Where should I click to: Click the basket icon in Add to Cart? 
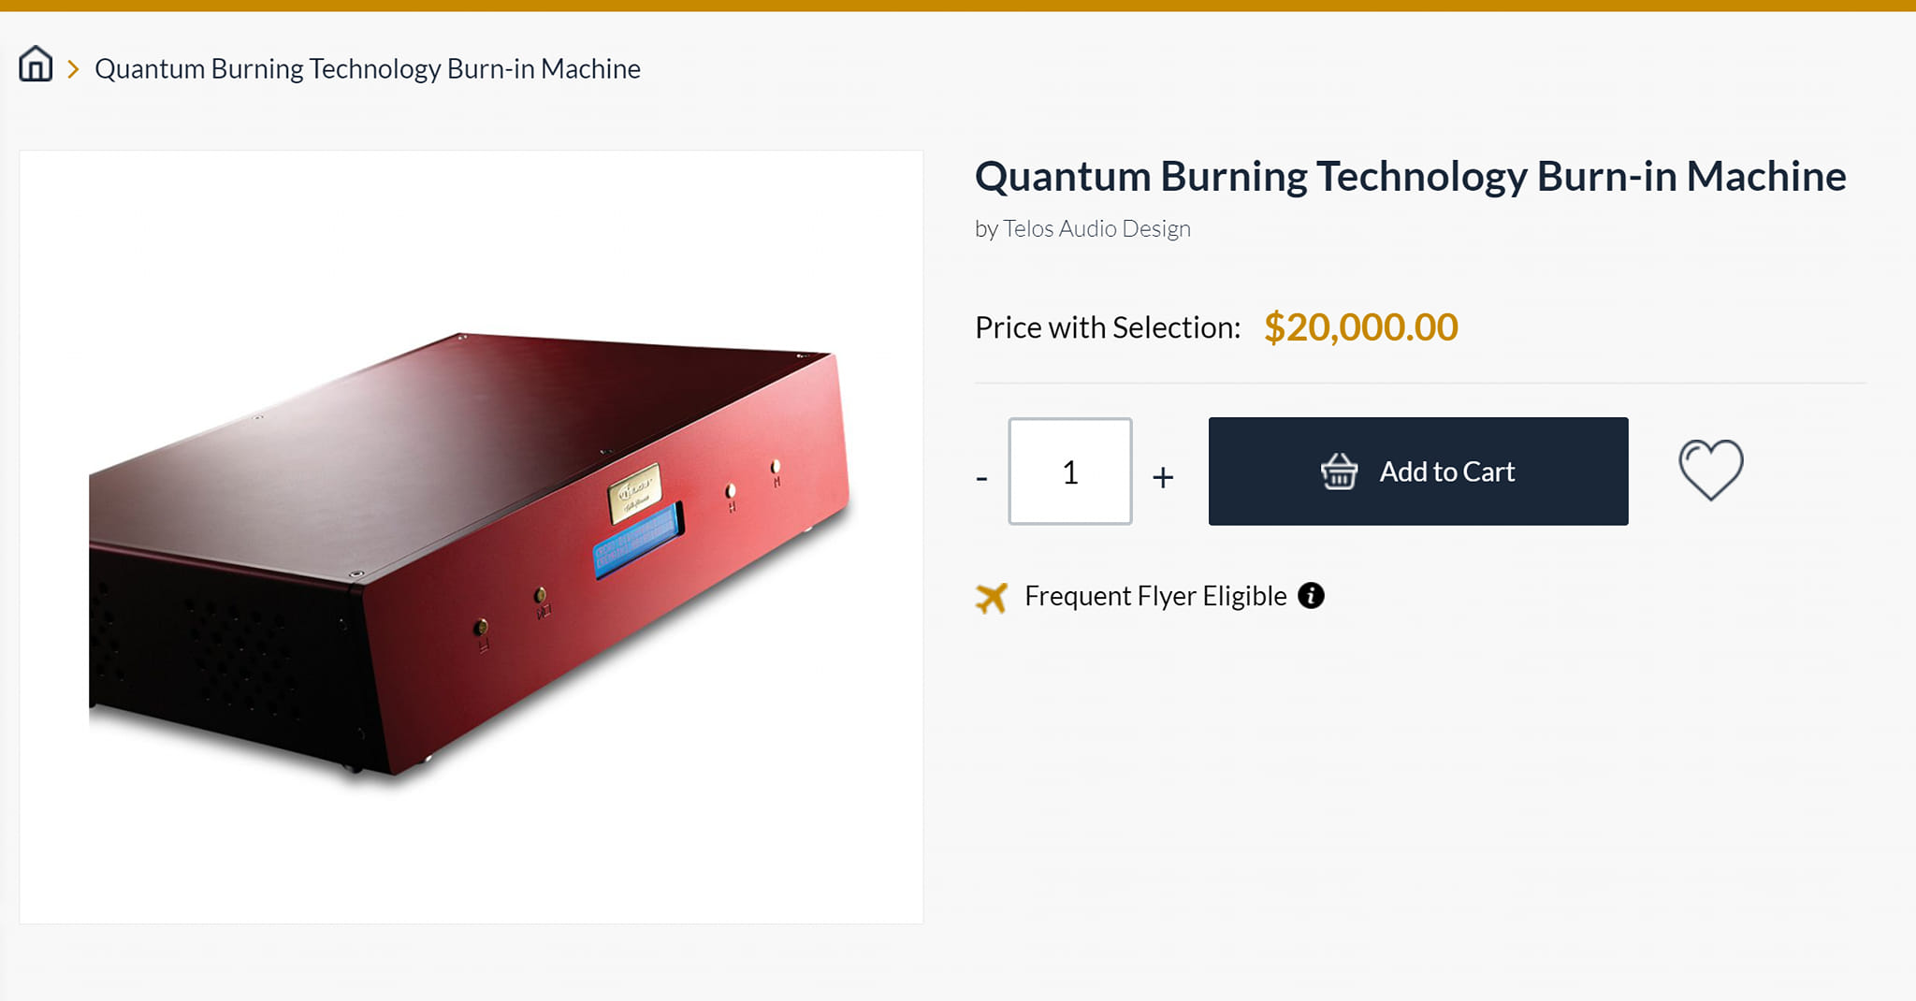tap(1339, 471)
